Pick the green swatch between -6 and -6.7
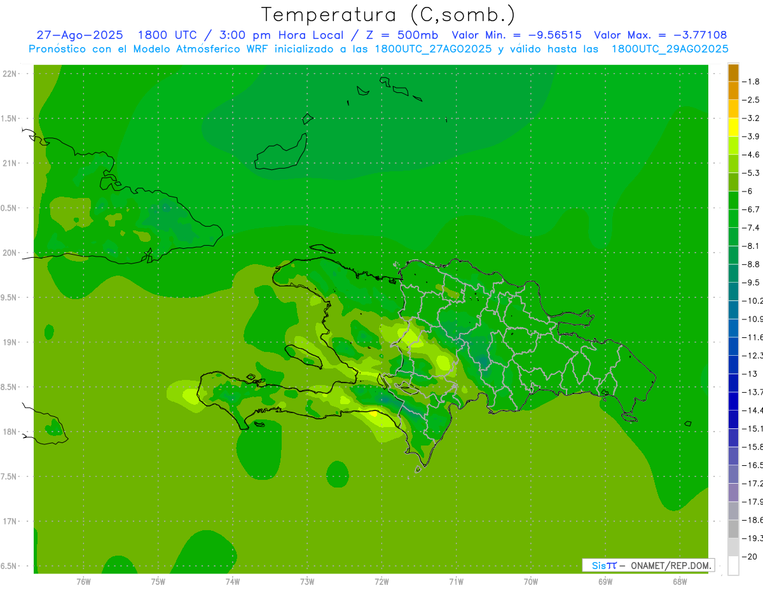Screen dimensions: 763x590 733,200
